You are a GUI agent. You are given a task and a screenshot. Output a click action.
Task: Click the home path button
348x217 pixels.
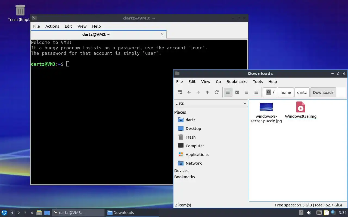tap(286, 92)
